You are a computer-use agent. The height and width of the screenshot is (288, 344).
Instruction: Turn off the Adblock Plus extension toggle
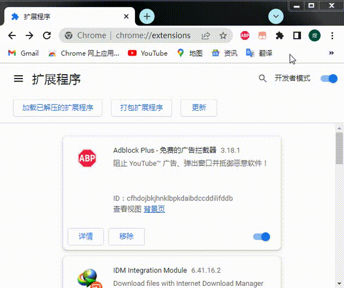pyautogui.click(x=261, y=236)
